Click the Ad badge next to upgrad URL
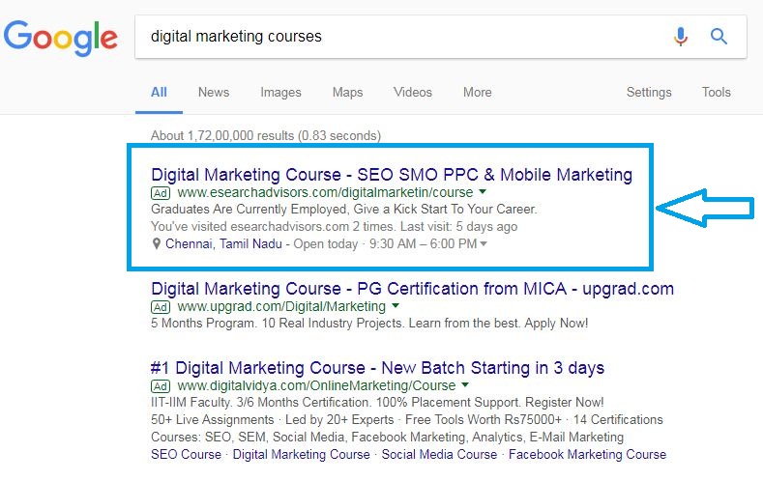 pos(161,306)
